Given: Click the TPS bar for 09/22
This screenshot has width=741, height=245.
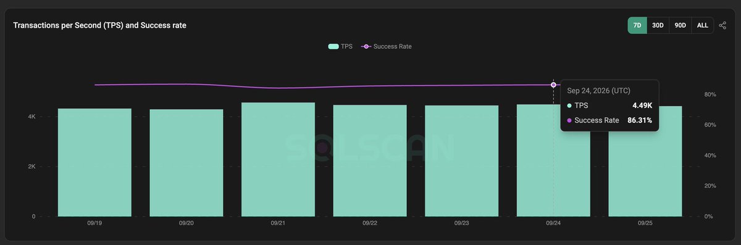Looking at the screenshot, I should [370, 160].
